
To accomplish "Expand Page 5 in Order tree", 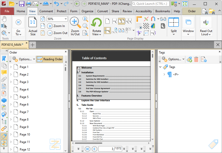I will [x=11, y=97].
